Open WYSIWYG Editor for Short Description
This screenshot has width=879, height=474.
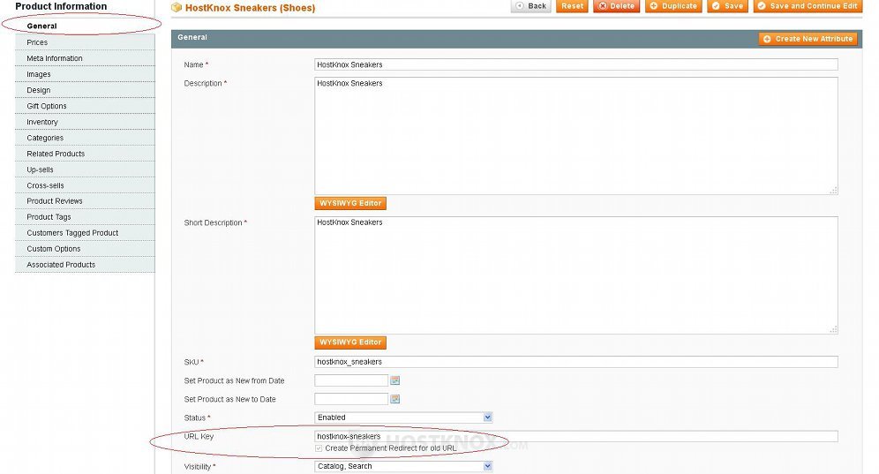pos(350,342)
